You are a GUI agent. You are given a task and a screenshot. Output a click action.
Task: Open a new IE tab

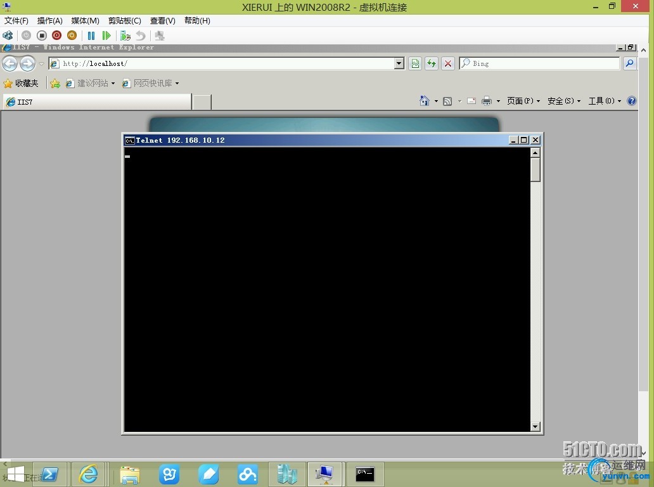202,102
